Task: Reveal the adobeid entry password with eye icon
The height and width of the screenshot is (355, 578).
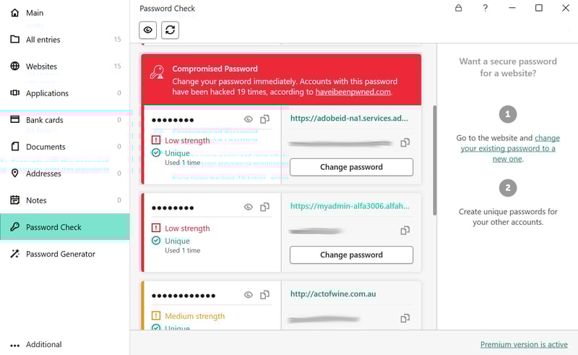Action: coord(249,119)
